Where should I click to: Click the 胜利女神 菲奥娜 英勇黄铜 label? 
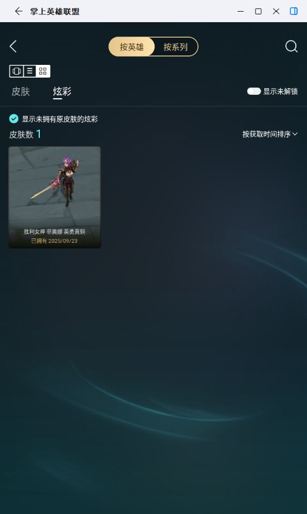54,232
